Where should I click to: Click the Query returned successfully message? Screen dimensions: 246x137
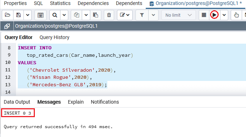tap(58, 127)
